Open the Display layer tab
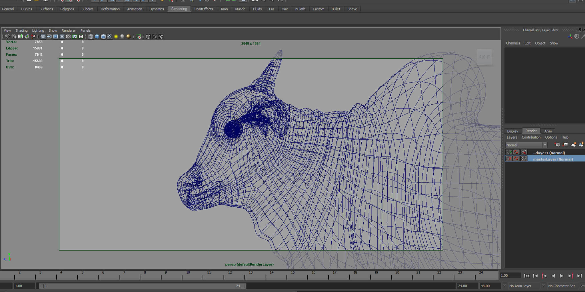The width and height of the screenshot is (585, 292). [512, 131]
